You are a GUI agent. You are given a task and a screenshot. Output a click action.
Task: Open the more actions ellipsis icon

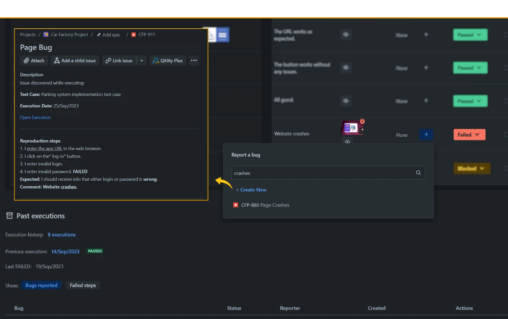click(193, 60)
